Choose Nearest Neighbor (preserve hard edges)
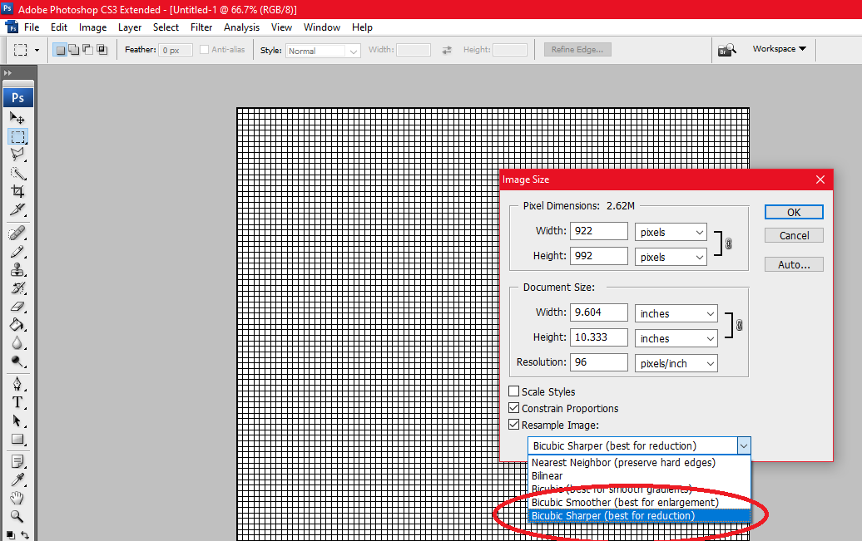 639,462
